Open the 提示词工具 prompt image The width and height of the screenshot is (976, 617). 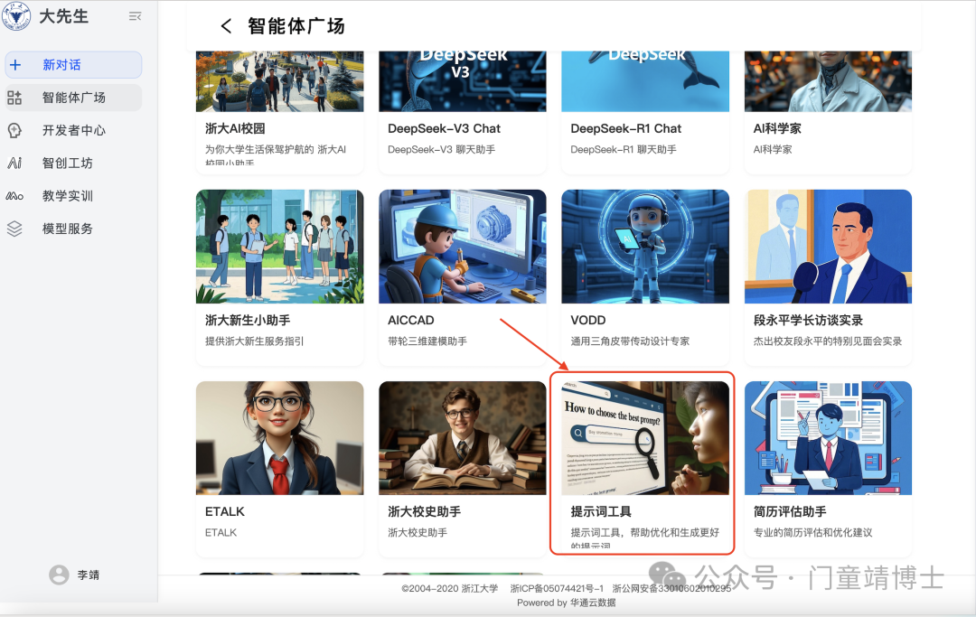pos(645,438)
